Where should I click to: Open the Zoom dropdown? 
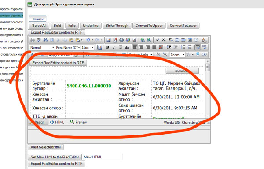coord(177,55)
